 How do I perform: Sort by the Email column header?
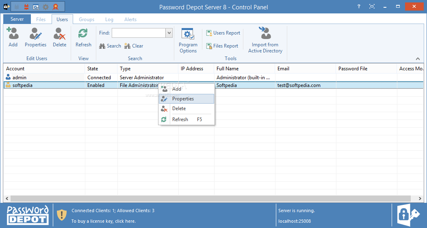[x=306, y=69]
